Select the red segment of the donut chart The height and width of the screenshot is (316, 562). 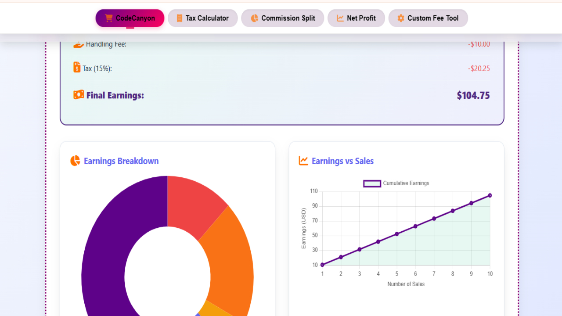[x=193, y=204]
